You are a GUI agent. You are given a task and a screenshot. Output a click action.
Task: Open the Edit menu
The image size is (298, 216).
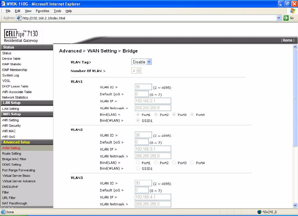18,11
